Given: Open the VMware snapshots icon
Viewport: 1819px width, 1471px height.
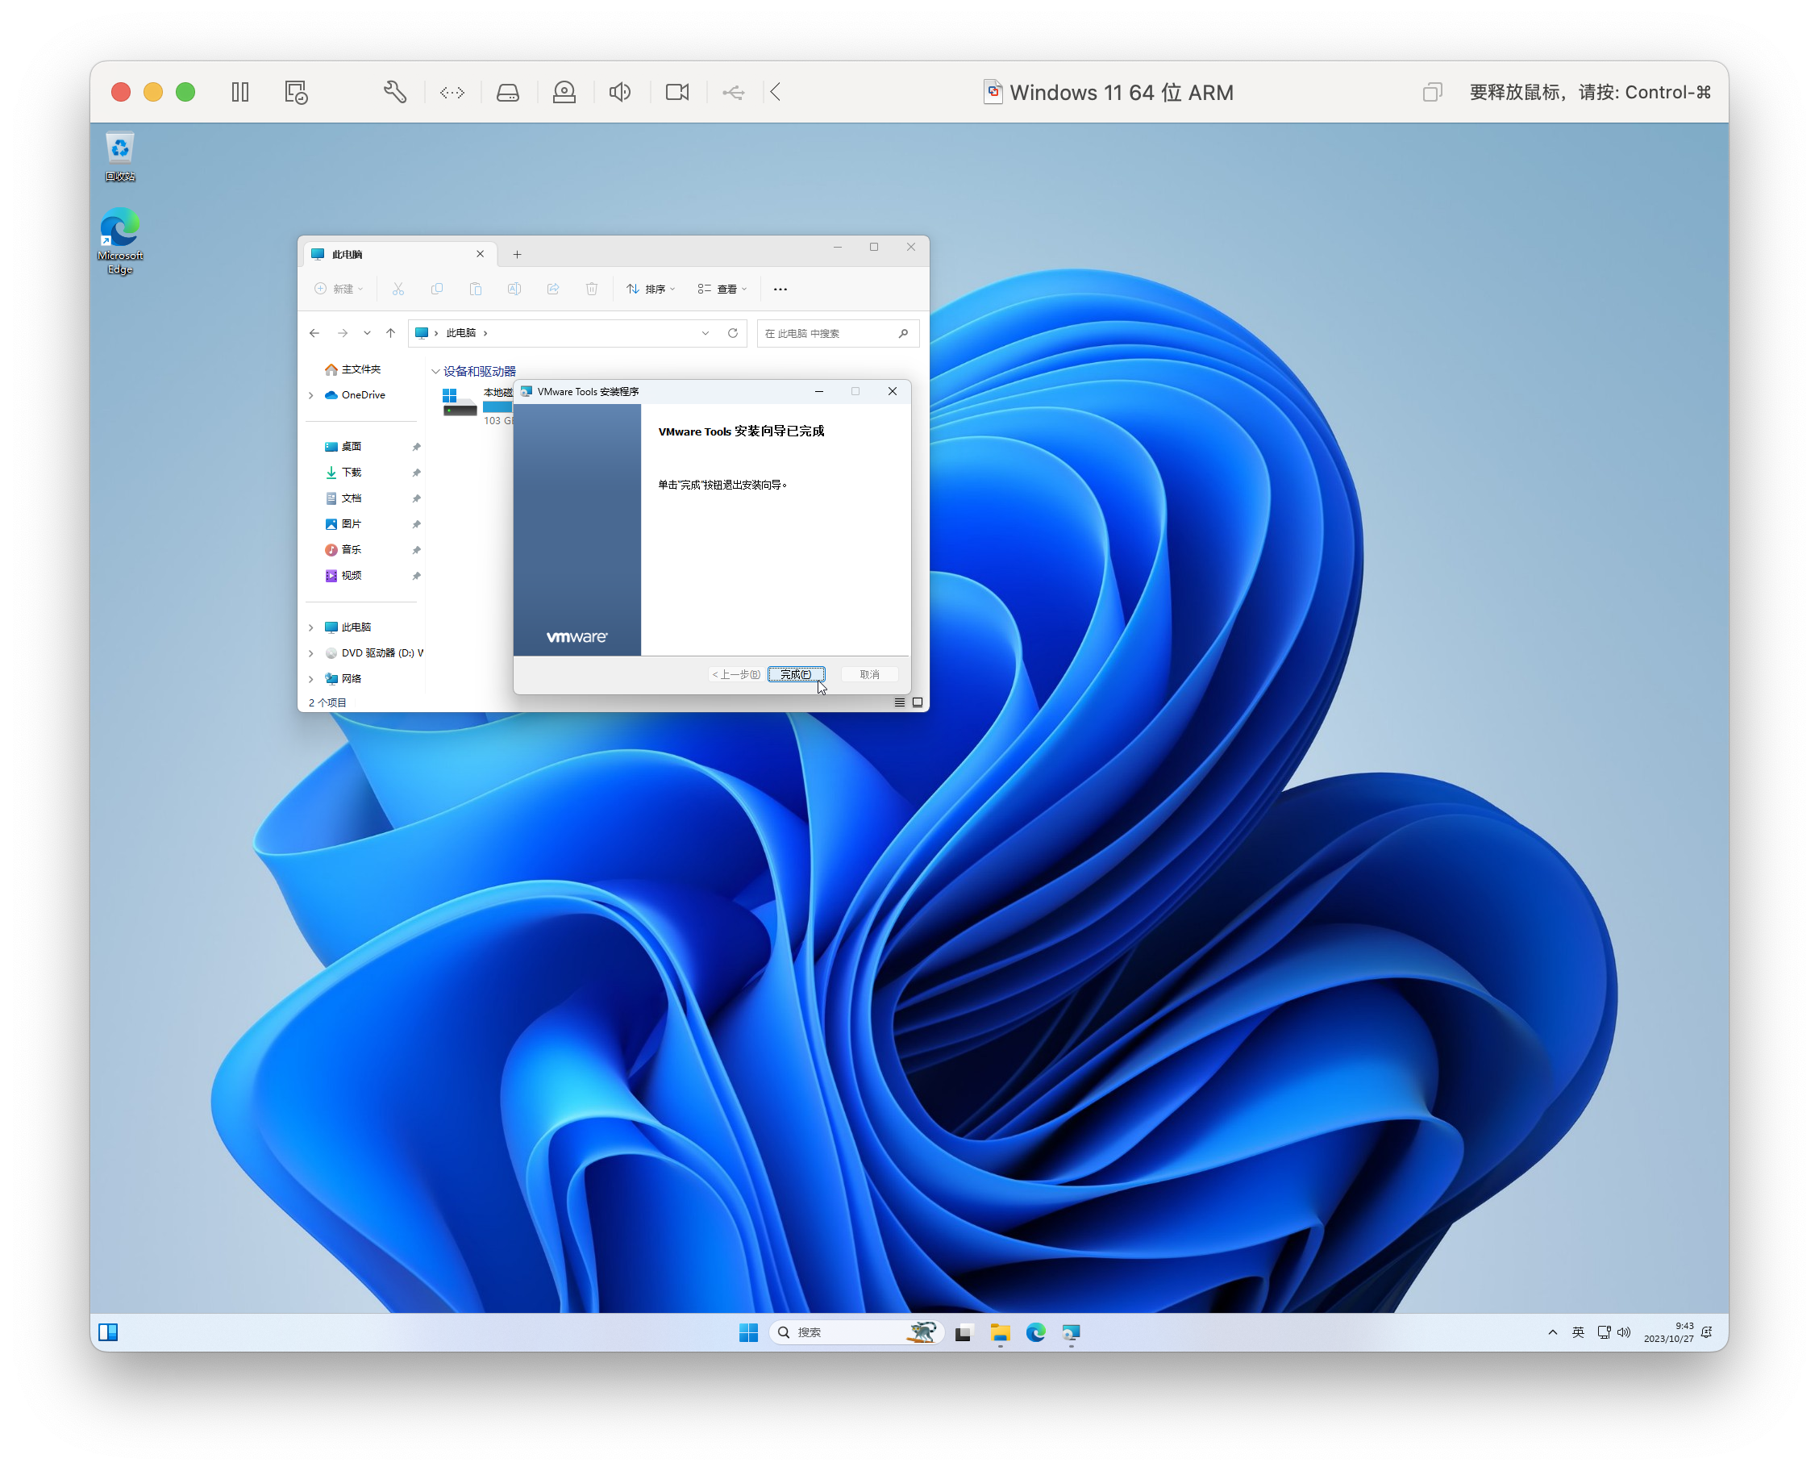Looking at the screenshot, I should click(296, 93).
